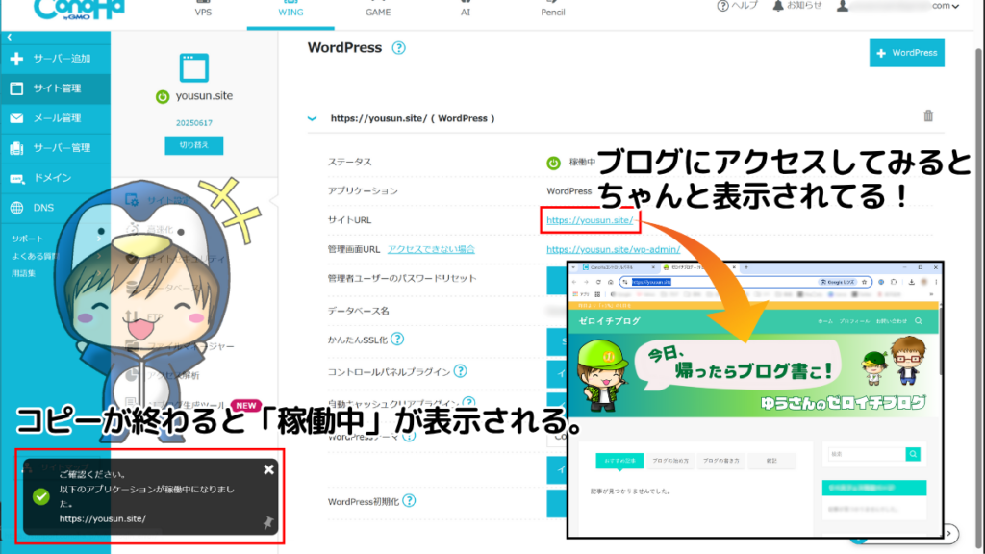
Task: Click help icon next to コントロールパネルプラグイン
Action: coord(461,371)
